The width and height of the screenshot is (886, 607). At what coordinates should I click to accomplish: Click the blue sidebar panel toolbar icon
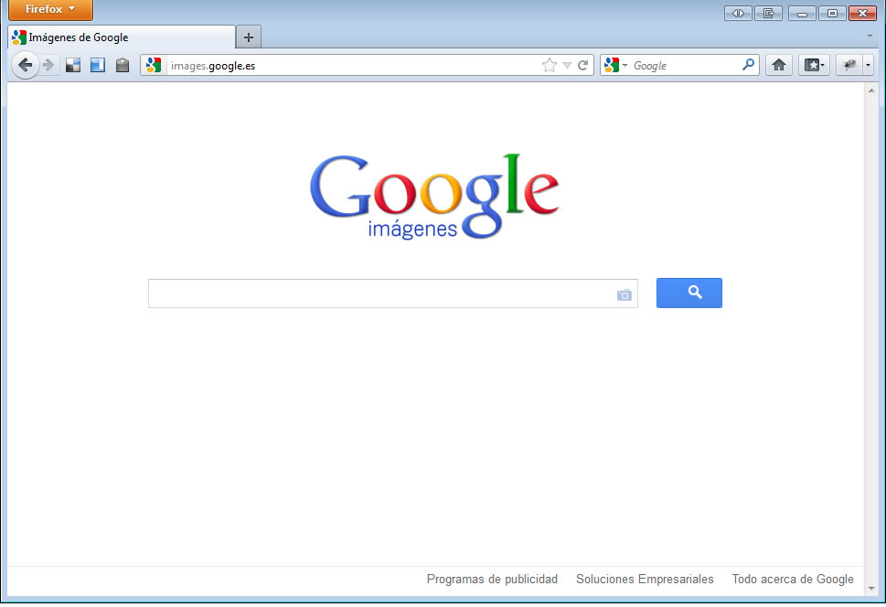pyautogui.click(x=98, y=66)
